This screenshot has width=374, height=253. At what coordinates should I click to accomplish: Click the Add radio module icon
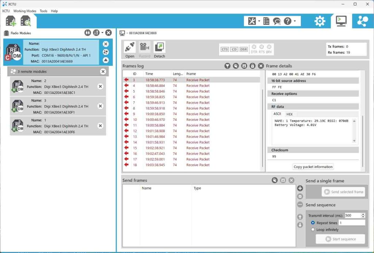click(11, 21)
